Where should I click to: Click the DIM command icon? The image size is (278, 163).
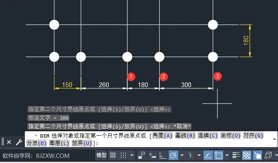30,136
